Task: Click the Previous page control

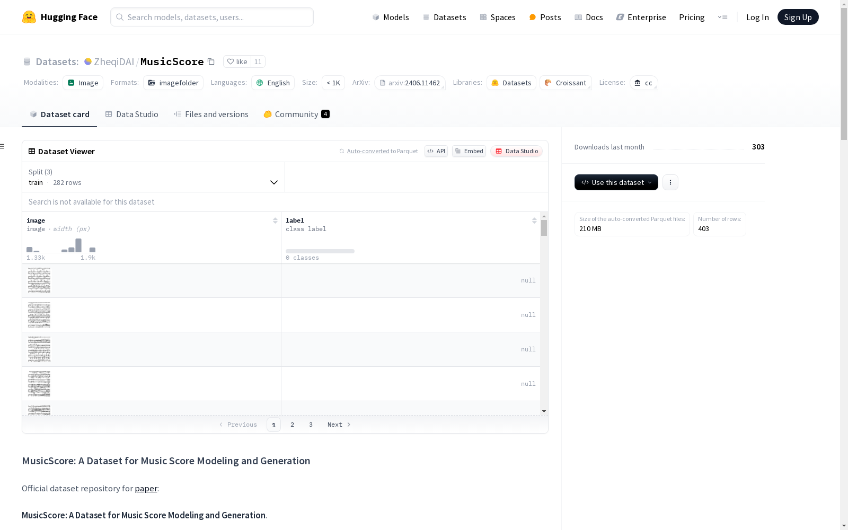Action: coord(238,425)
